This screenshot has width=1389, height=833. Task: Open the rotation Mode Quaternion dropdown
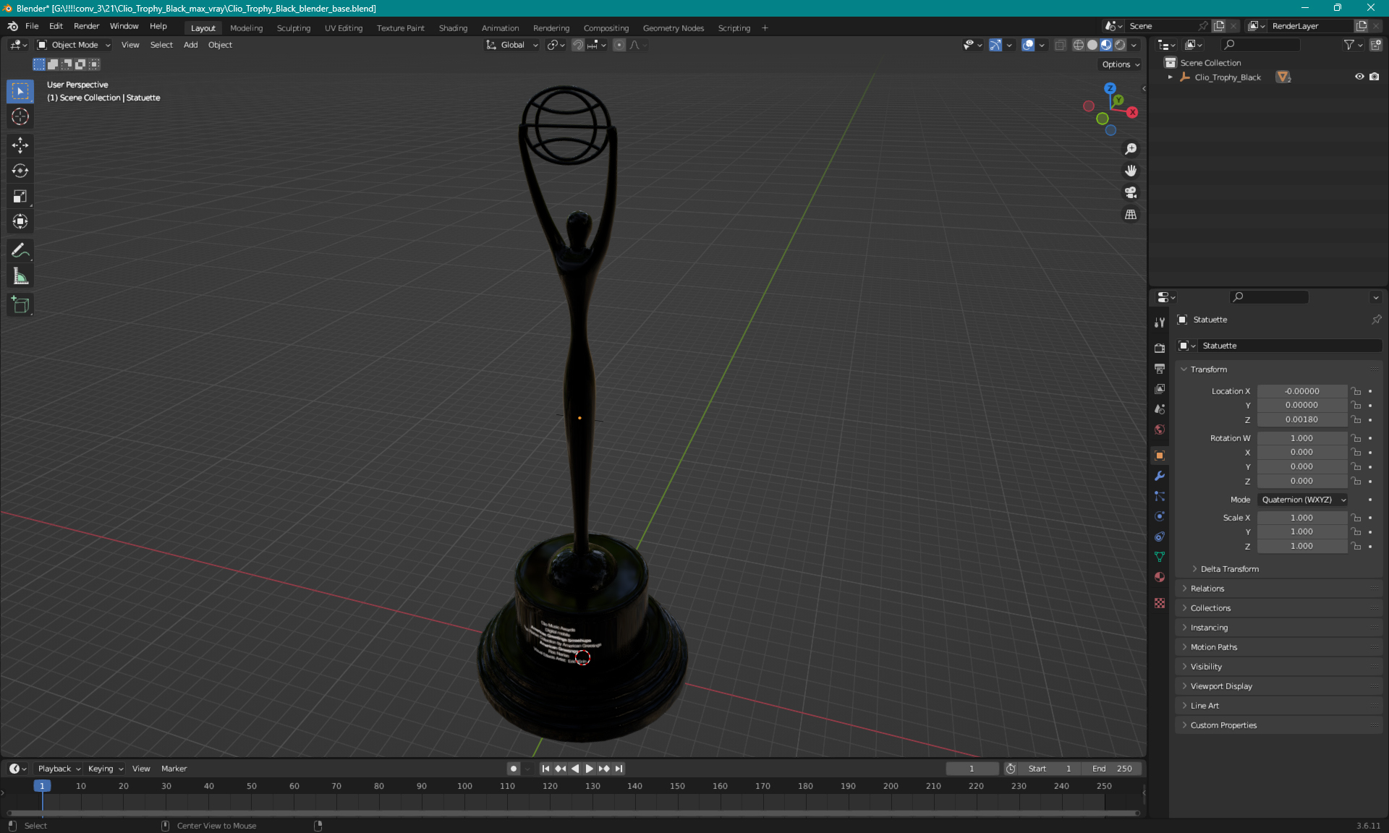point(1303,500)
